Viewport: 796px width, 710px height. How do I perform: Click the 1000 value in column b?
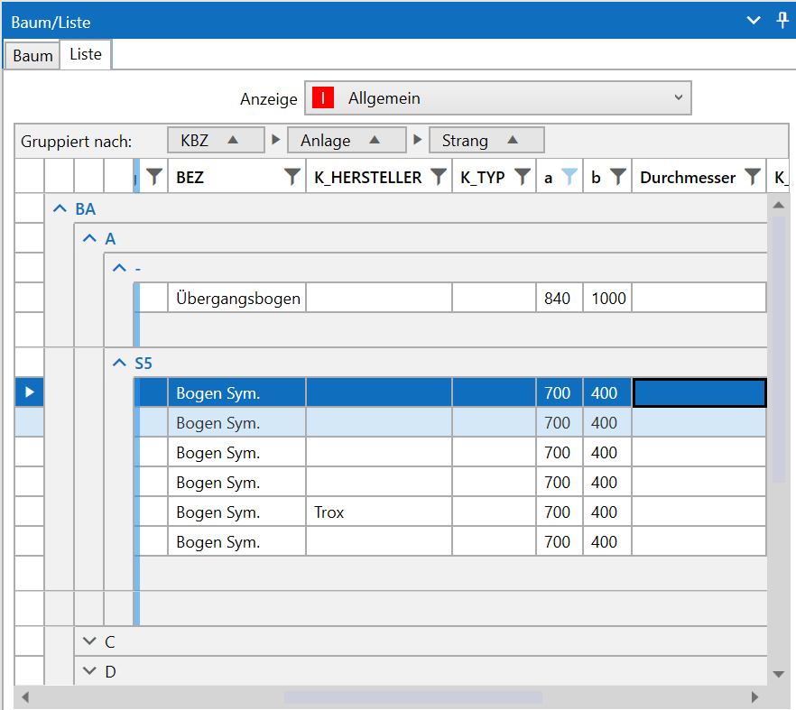tap(607, 298)
